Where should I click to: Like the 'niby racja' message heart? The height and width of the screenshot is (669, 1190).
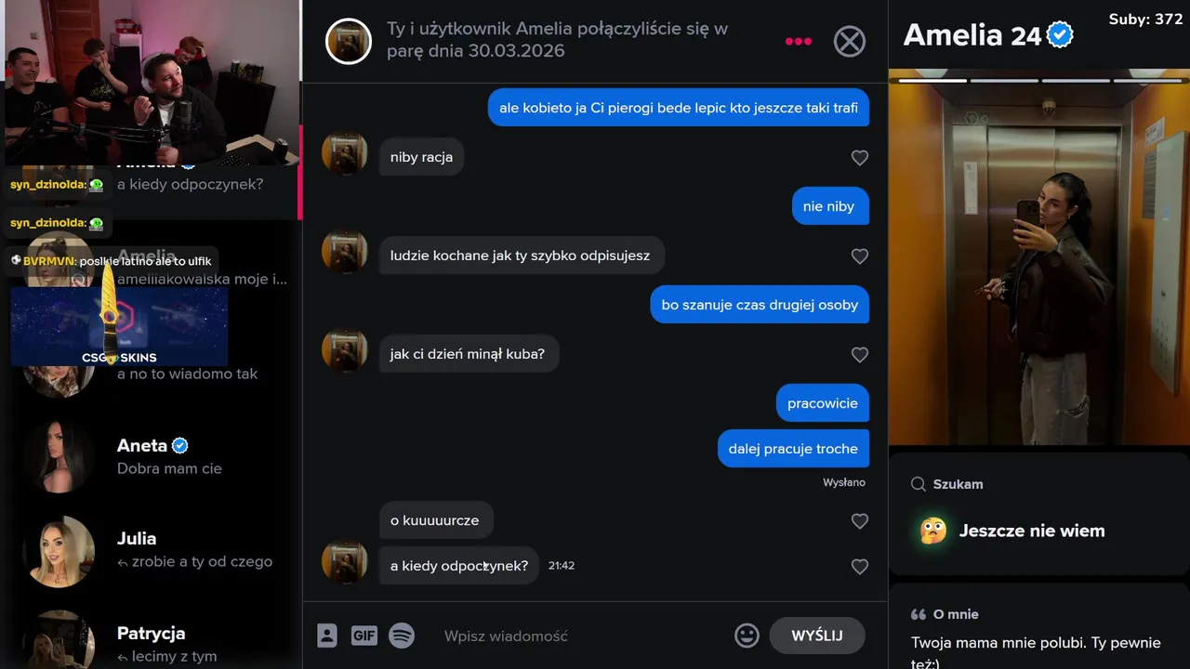(x=860, y=158)
